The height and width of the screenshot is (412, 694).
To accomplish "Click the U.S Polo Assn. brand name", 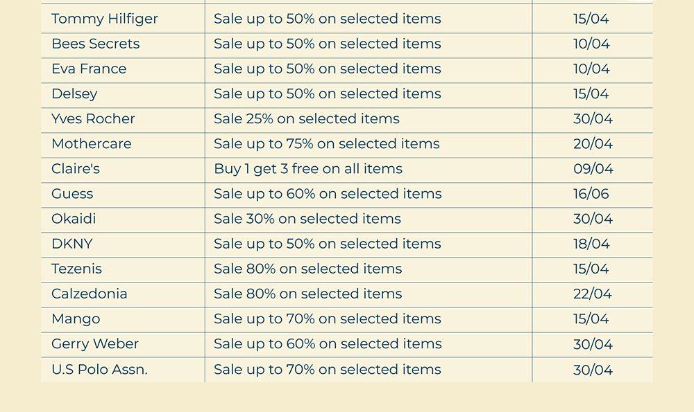I will click(99, 369).
